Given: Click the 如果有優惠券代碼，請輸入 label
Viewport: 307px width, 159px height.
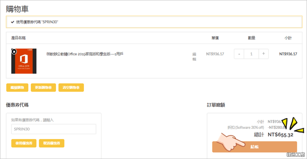Looking at the screenshot, I should click(x=32, y=120).
